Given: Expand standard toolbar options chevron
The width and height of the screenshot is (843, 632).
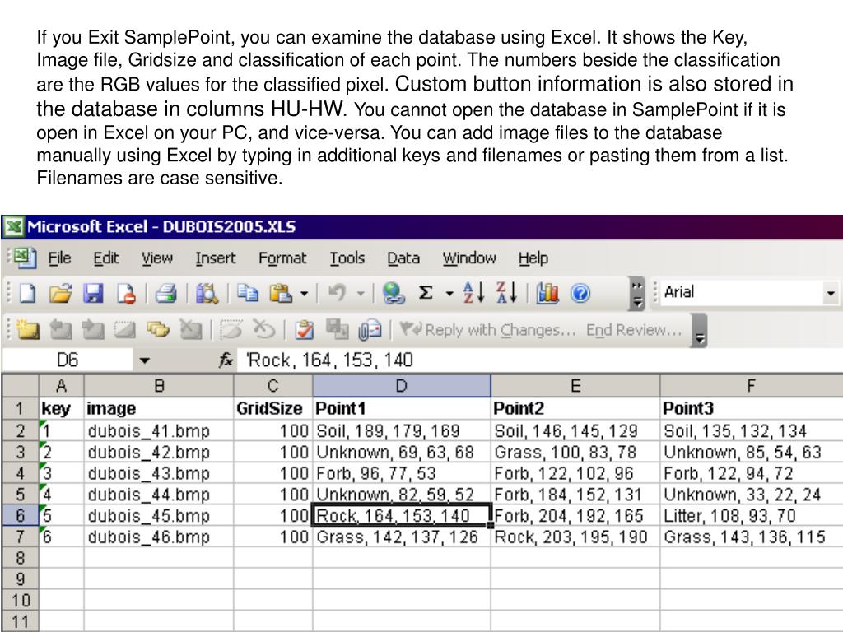Looking at the screenshot, I should tap(637, 294).
